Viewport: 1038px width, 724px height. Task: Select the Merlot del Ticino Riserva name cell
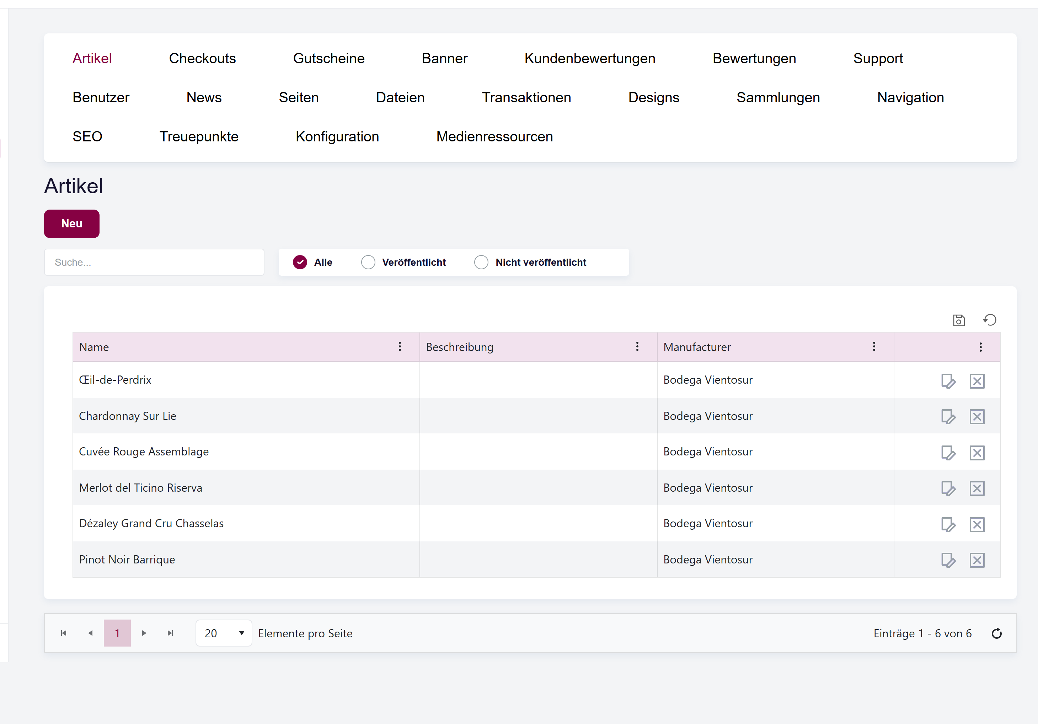246,487
